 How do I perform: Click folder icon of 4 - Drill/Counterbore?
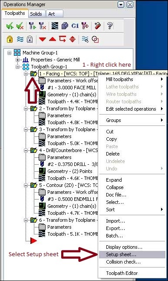click(x=34, y=150)
